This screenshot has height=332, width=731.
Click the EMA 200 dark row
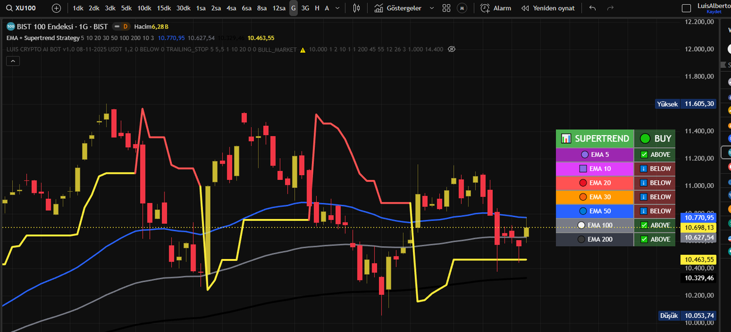point(595,239)
